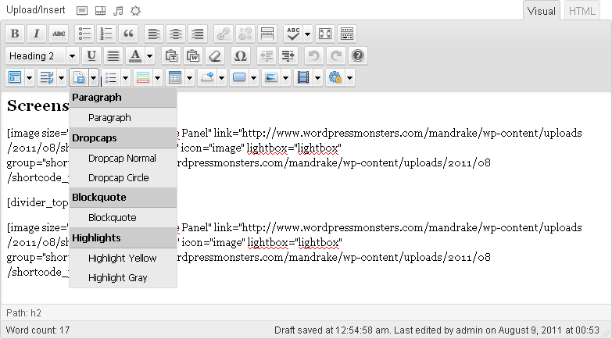This screenshot has height=339, width=612.
Task: Switch to the HTML editor tab
Action: (x=582, y=11)
